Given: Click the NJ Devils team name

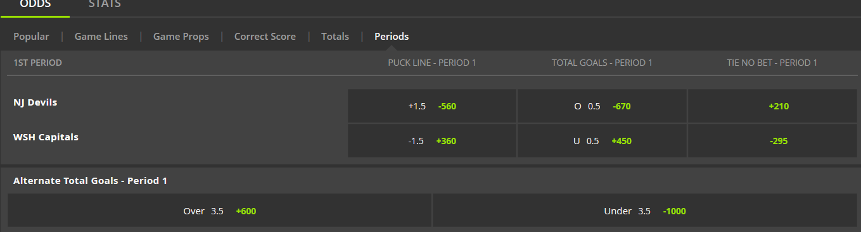Looking at the screenshot, I should click(35, 102).
